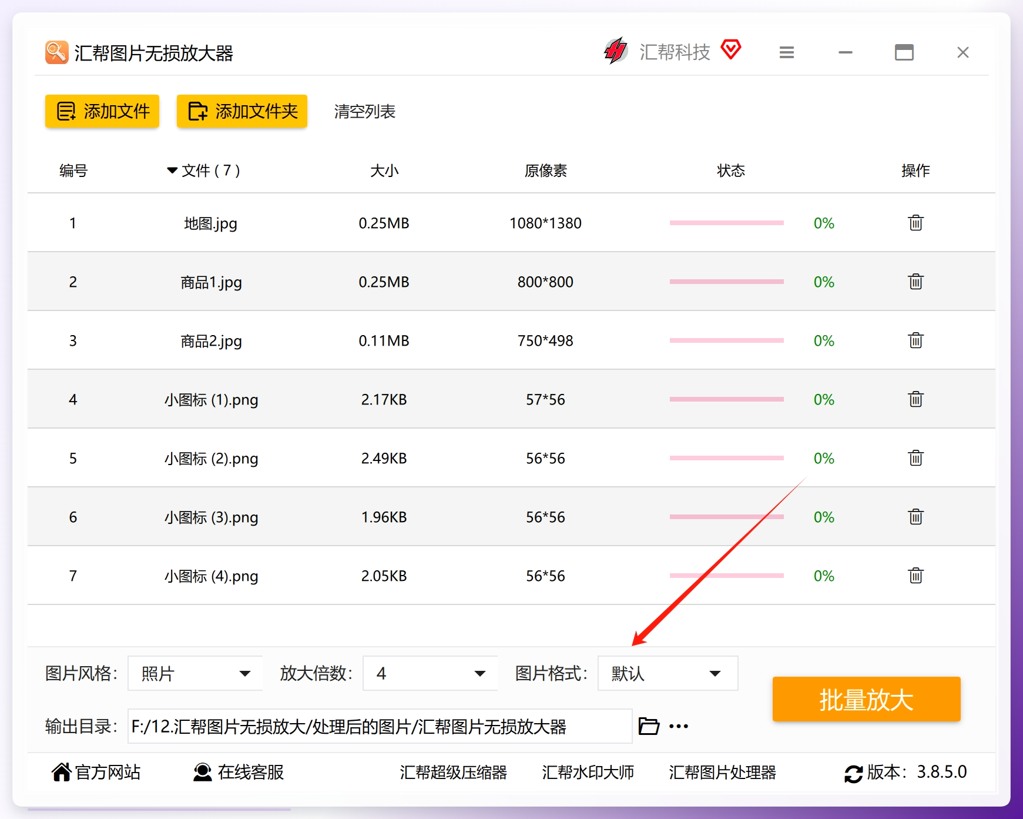
Task: Delete 小图标 (4).png using trash icon
Action: [915, 576]
